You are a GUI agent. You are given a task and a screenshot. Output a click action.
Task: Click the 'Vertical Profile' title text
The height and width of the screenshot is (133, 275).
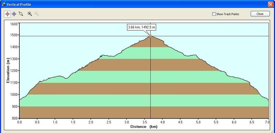(x=19, y=4)
